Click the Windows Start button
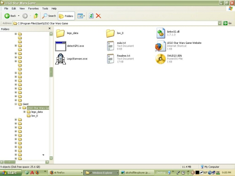The image size is (235, 176). tap(10, 173)
